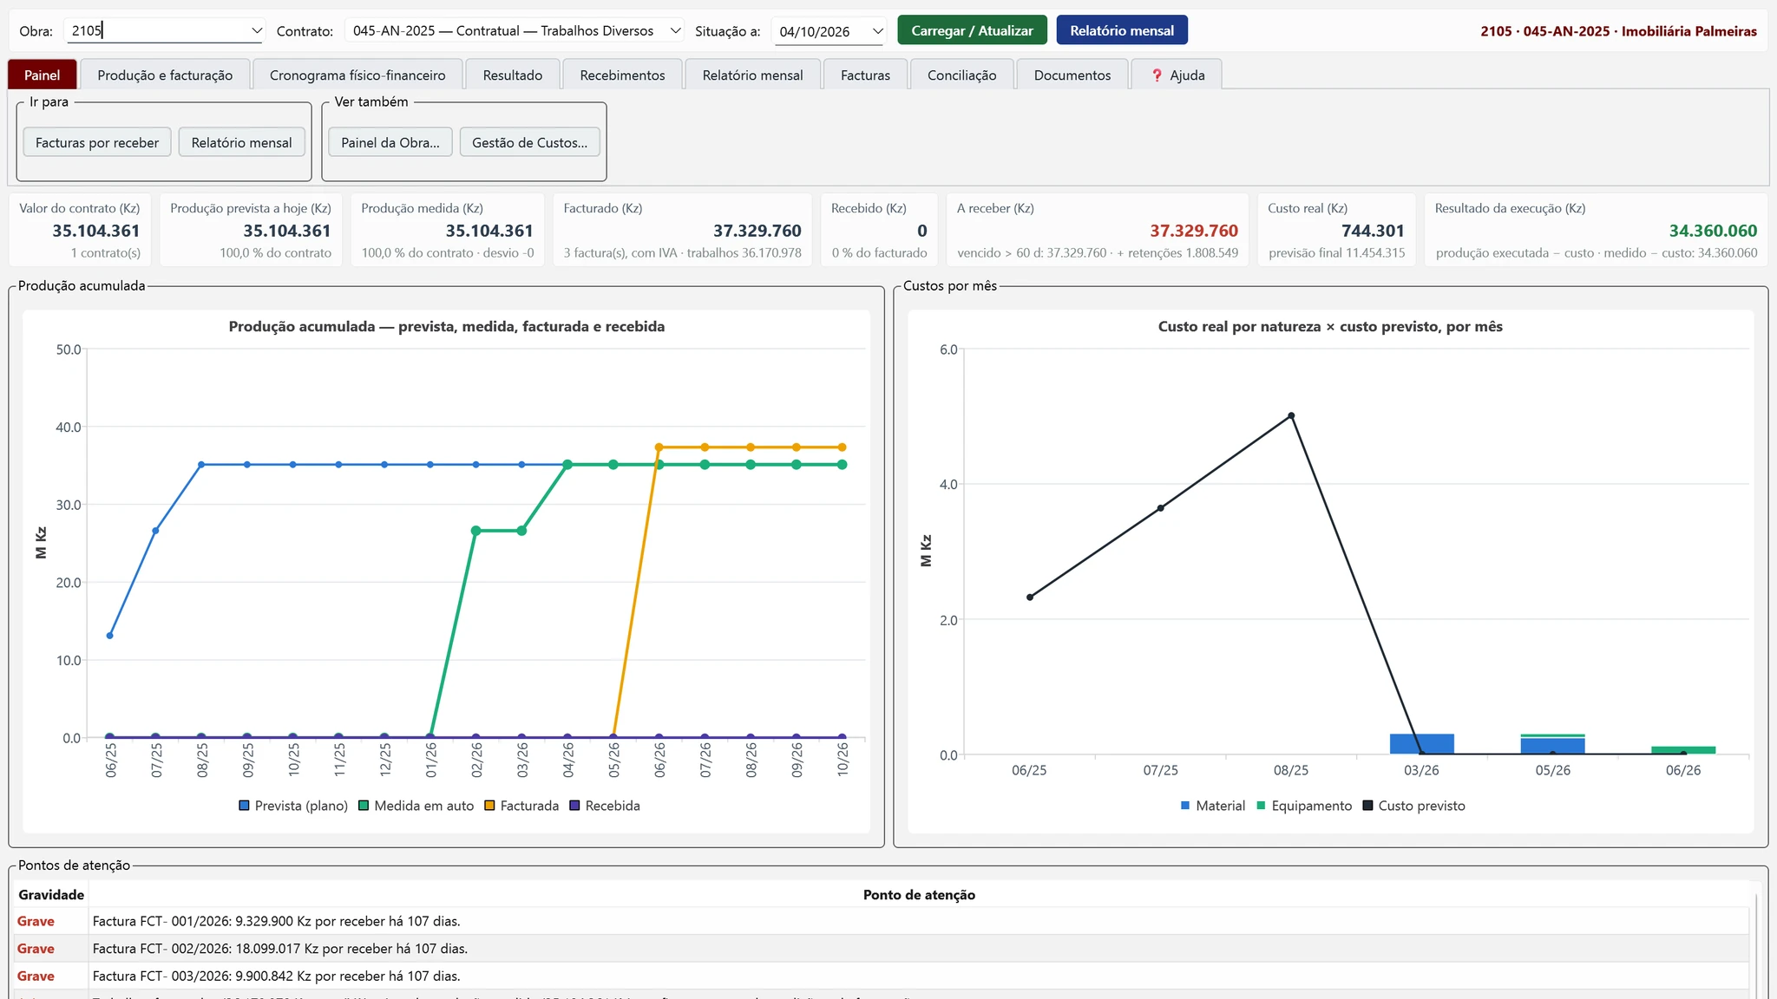Screen dimensions: 1777x999
Task: Click the blue Material bar at 03/26
Action: 1421,744
